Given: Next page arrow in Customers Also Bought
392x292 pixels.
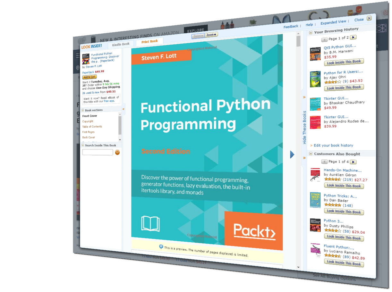Looking at the screenshot, I should 353,162.
